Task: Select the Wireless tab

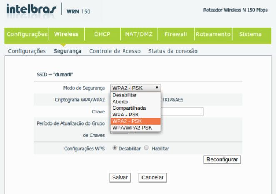Action: coord(66,34)
